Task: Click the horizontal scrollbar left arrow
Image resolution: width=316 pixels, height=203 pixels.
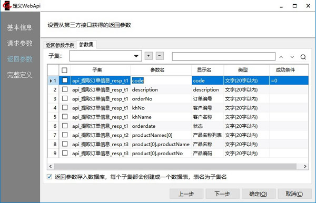Action: point(51,166)
